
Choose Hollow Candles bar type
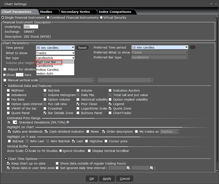[55, 70]
